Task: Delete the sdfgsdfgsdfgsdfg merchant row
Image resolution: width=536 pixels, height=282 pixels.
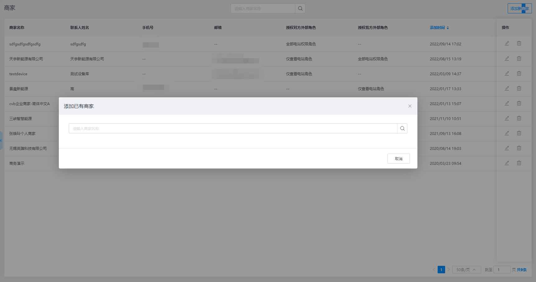Action: click(x=519, y=44)
